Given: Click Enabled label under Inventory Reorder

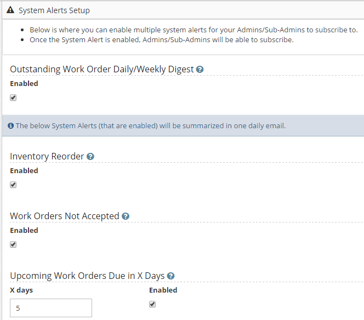Looking at the screenshot, I should 24,171.
